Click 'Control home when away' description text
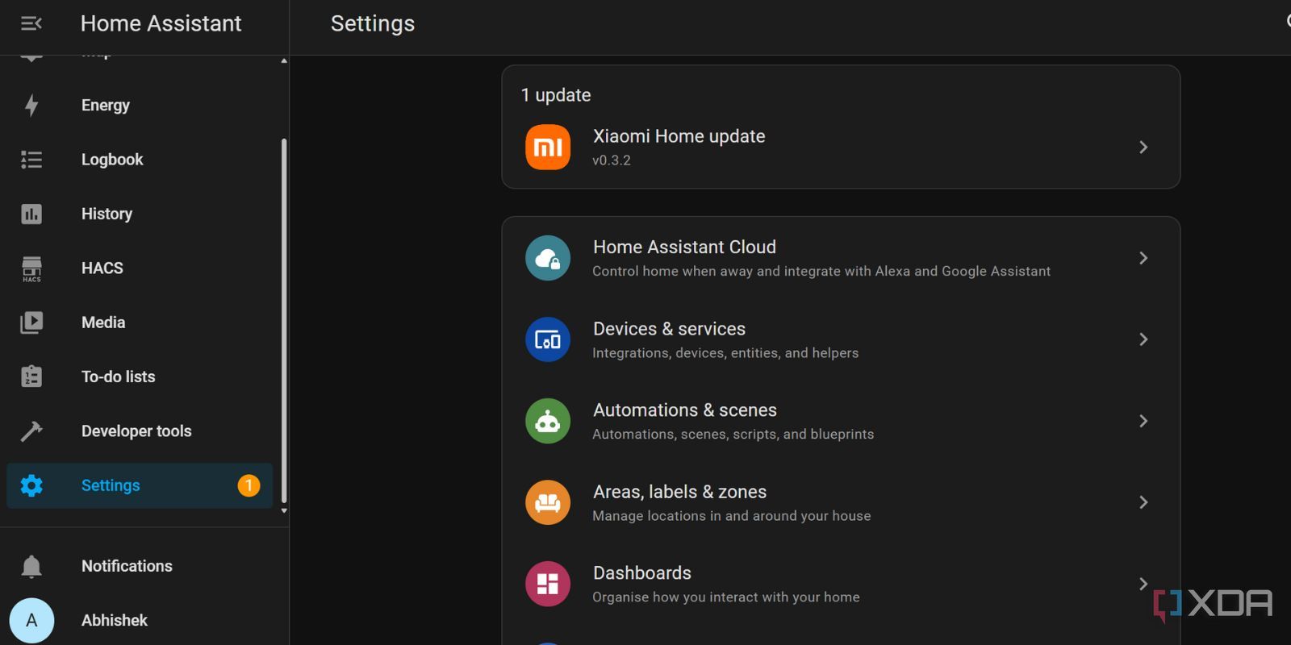Viewport: 1291px width, 645px height. [821, 272]
